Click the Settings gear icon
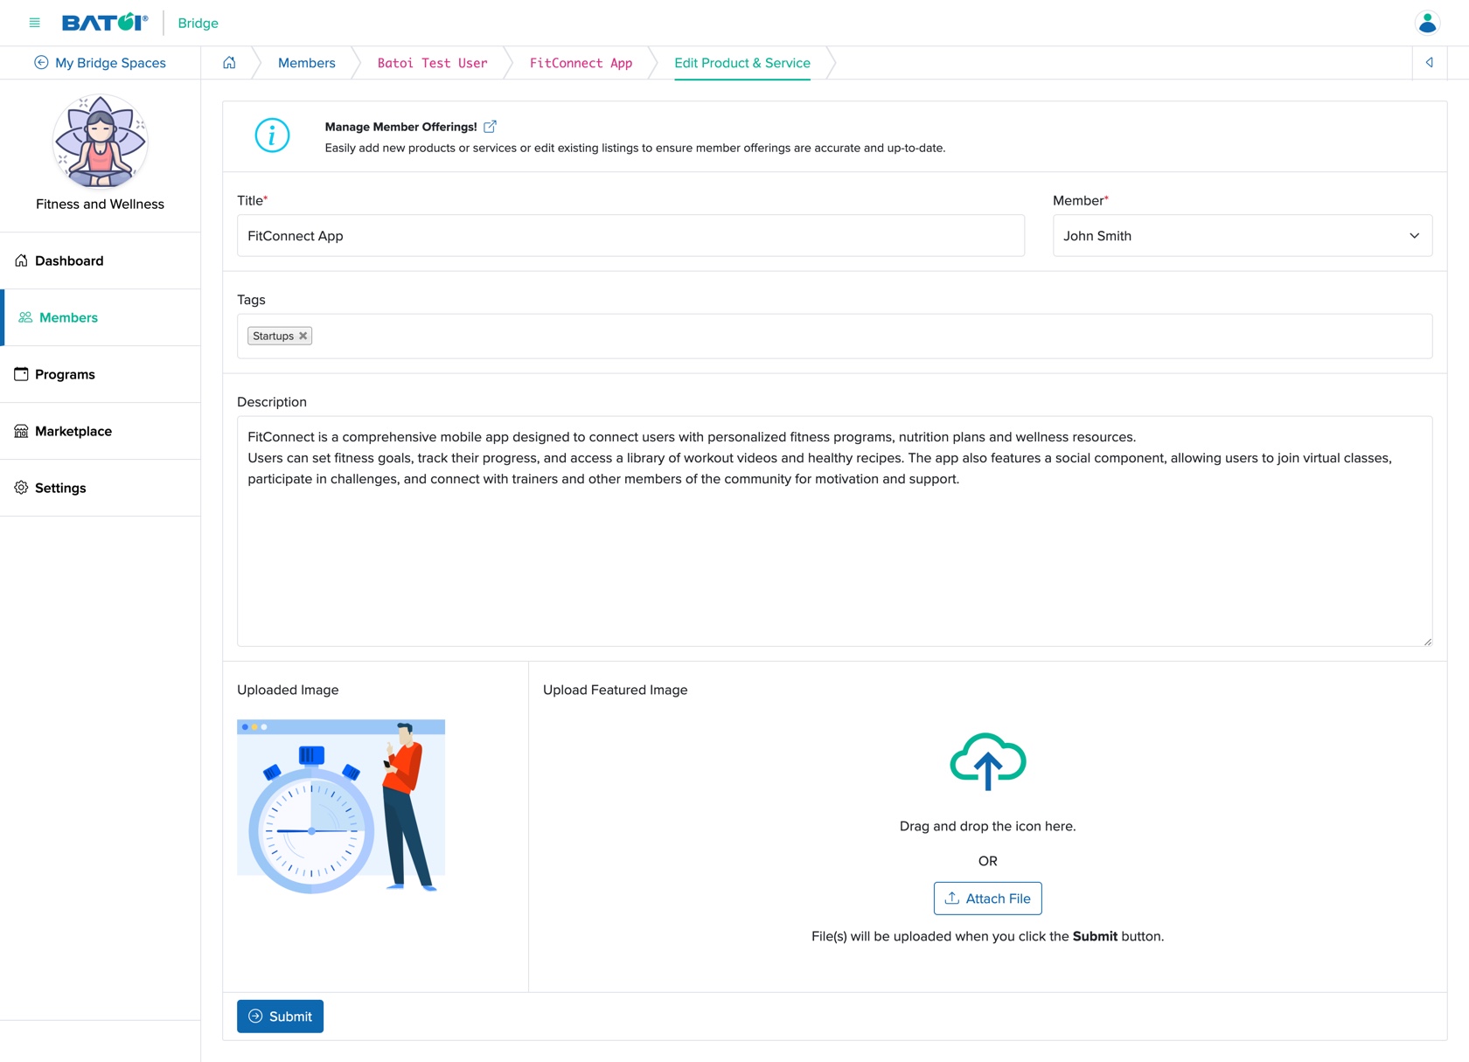1469x1062 pixels. [x=21, y=488]
